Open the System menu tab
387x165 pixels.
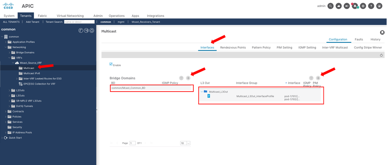pos(9,16)
